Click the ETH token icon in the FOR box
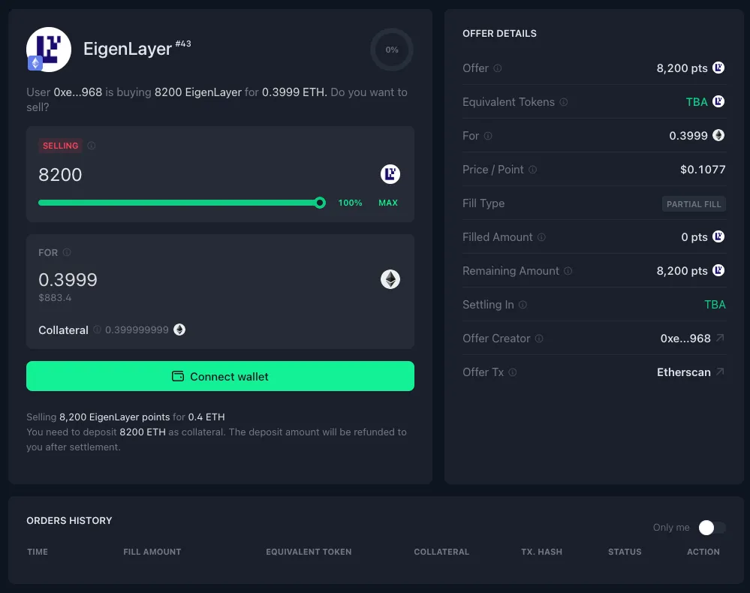The height and width of the screenshot is (593, 750). 390,279
